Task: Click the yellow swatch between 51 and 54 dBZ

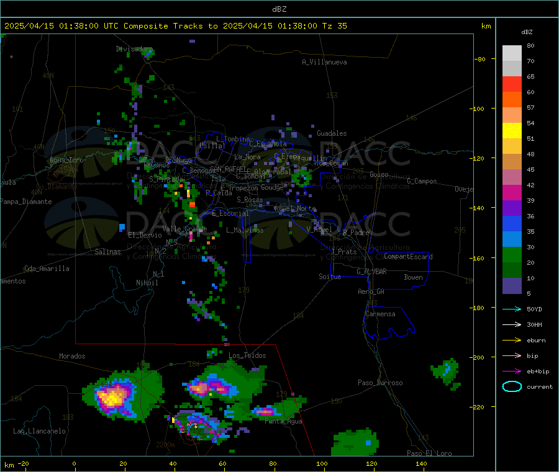Action: (x=512, y=131)
